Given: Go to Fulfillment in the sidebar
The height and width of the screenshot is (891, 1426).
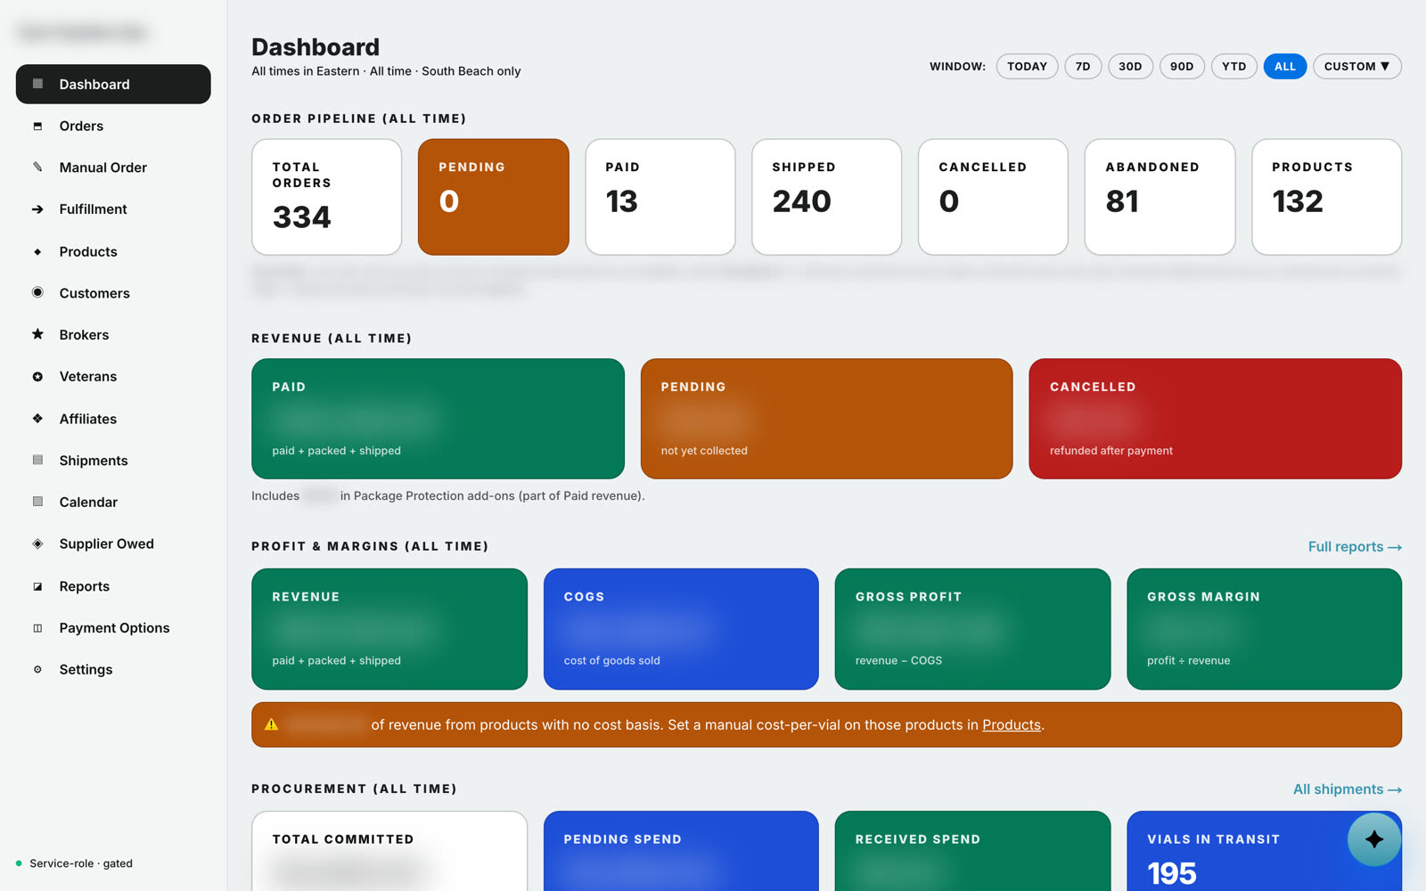Looking at the screenshot, I should (x=113, y=209).
